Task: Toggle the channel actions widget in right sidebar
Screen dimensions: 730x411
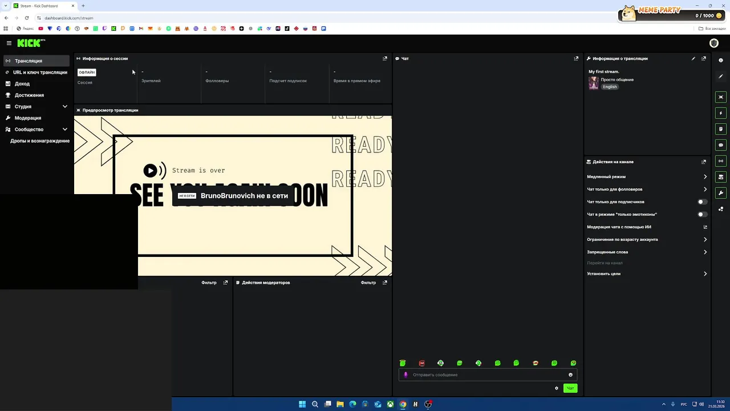Action: pos(721,177)
